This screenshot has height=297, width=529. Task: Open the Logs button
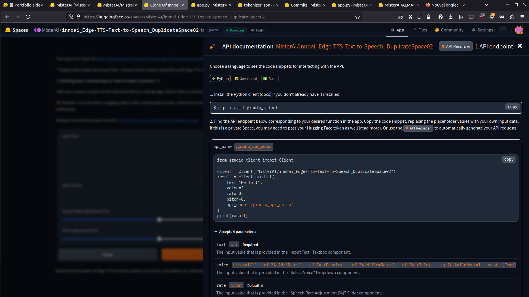tap(257, 30)
